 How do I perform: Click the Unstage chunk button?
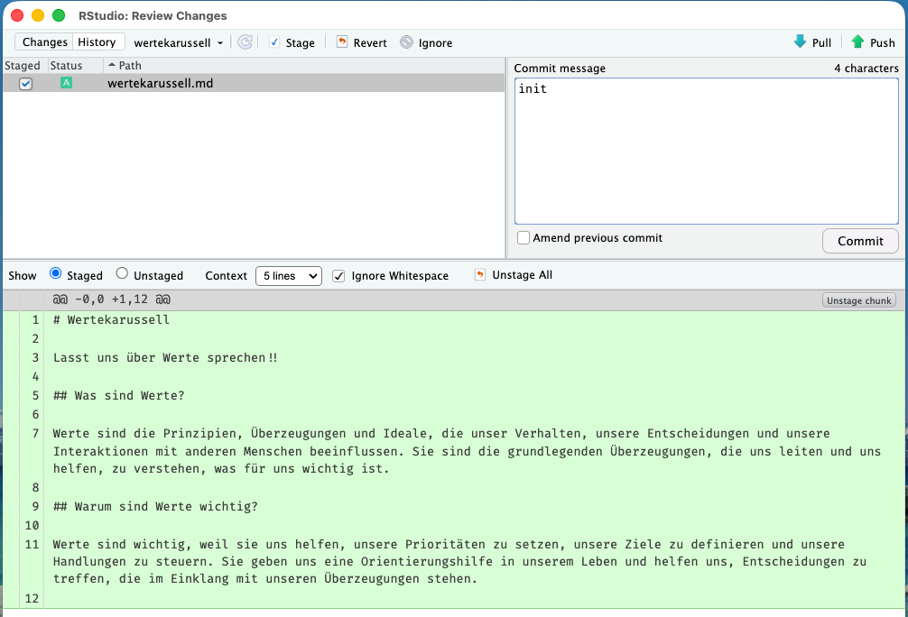coord(858,300)
